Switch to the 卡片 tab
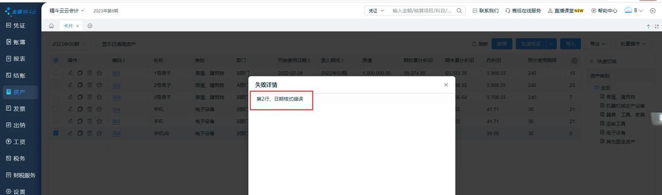 pyautogui.click(x=68, y=26)
